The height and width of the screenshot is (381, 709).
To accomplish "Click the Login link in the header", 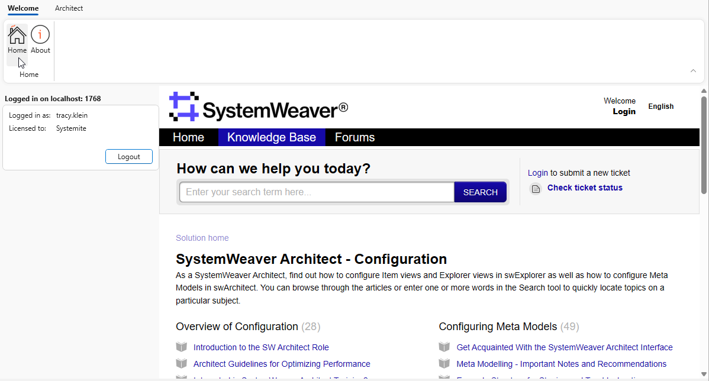I will tap(624, 112).
